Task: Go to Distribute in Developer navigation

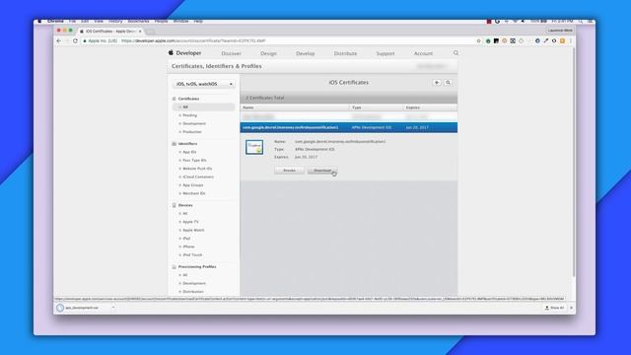Action: pyautogui.click(x=345, y=53)
